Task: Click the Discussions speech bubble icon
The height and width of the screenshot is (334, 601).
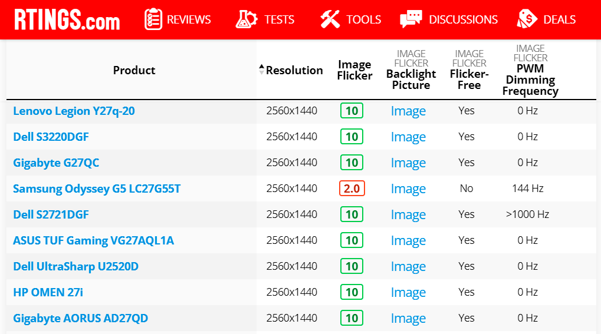Action: click(411, 19)
